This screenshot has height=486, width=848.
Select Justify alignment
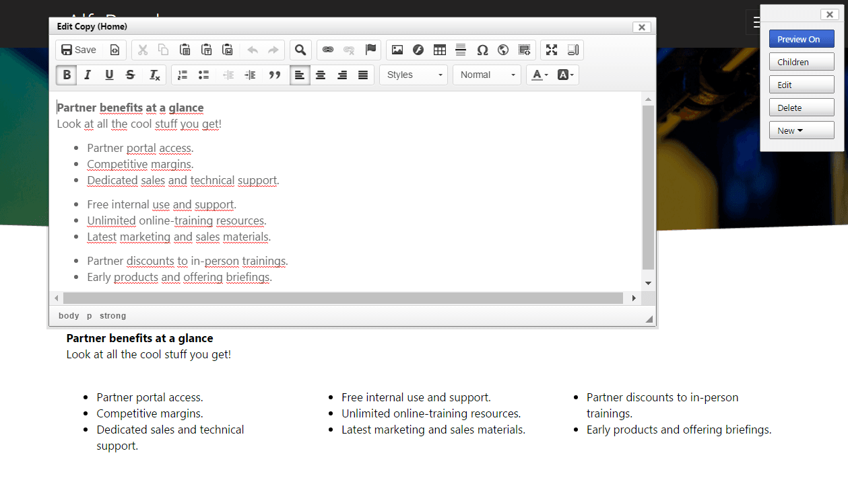click(363, 75)
